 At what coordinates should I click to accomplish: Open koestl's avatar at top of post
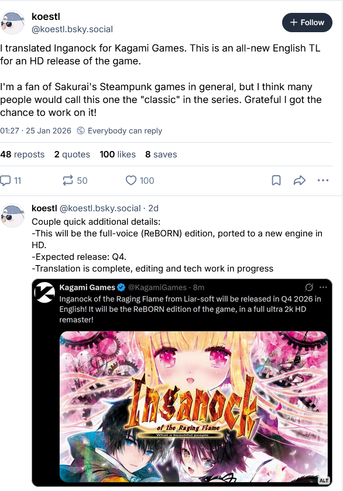pos(12,23)
